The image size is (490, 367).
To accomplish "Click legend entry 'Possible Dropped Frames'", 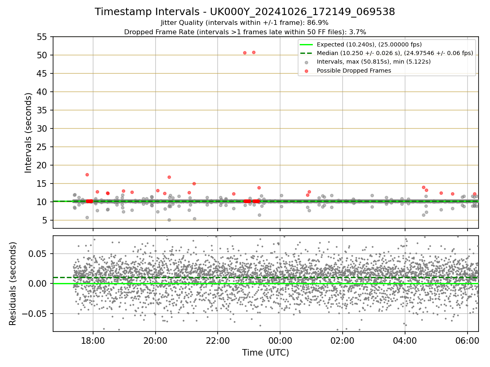I will coord(354,71).
